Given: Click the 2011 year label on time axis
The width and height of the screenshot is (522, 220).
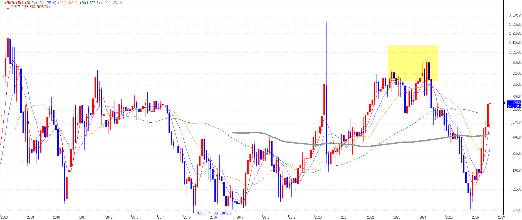Looking at the screenshot, I should [x=83, y=217].
